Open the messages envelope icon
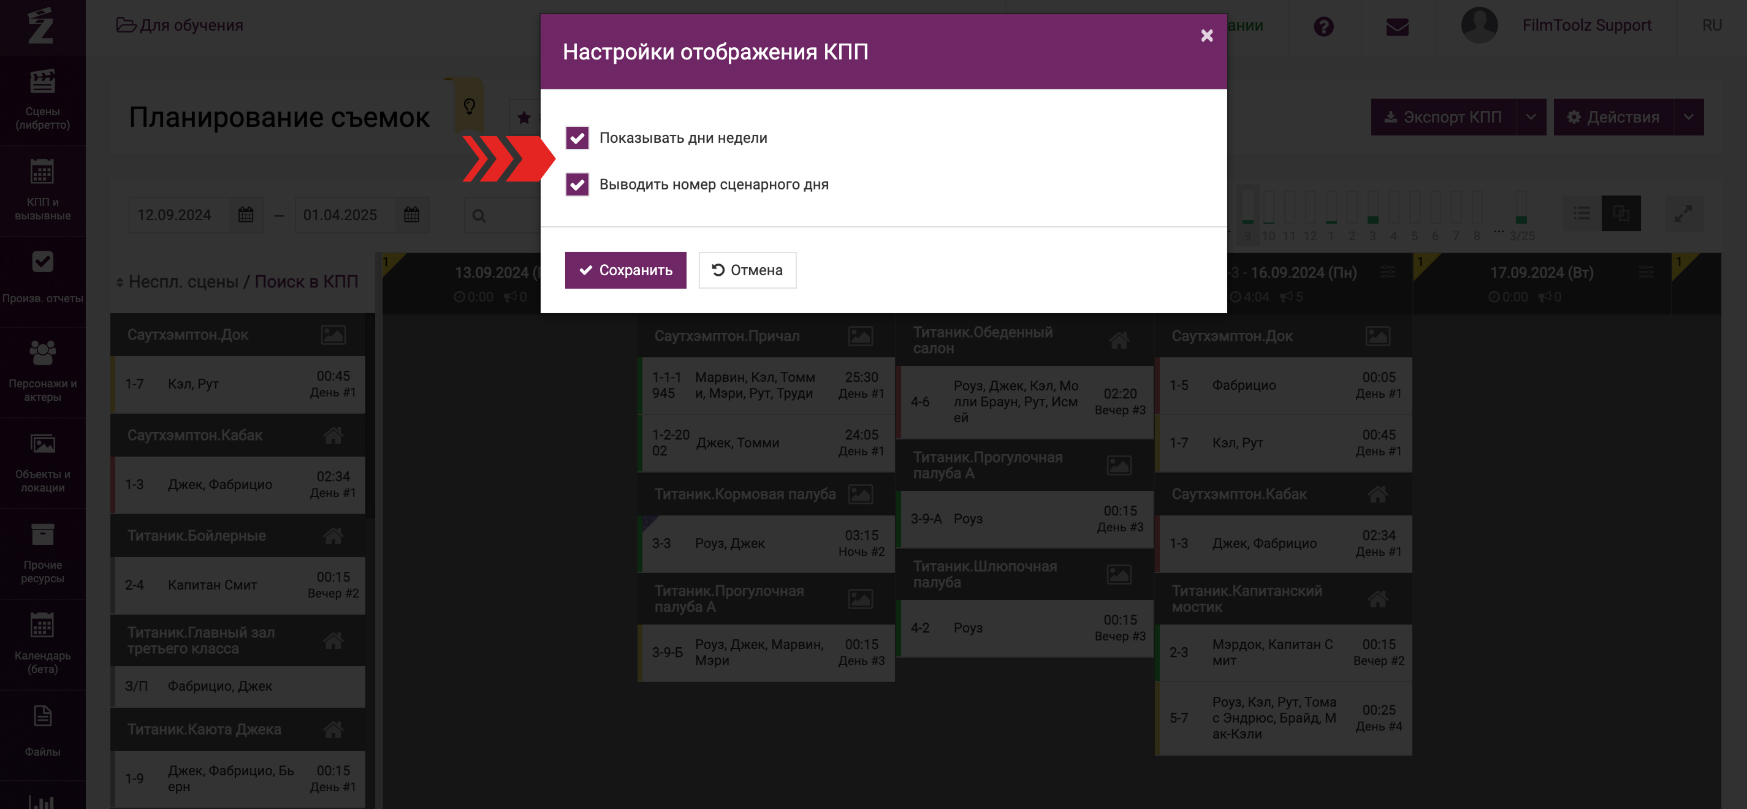The height and width of the screenshot is (809, 1747). [1397, 26]
